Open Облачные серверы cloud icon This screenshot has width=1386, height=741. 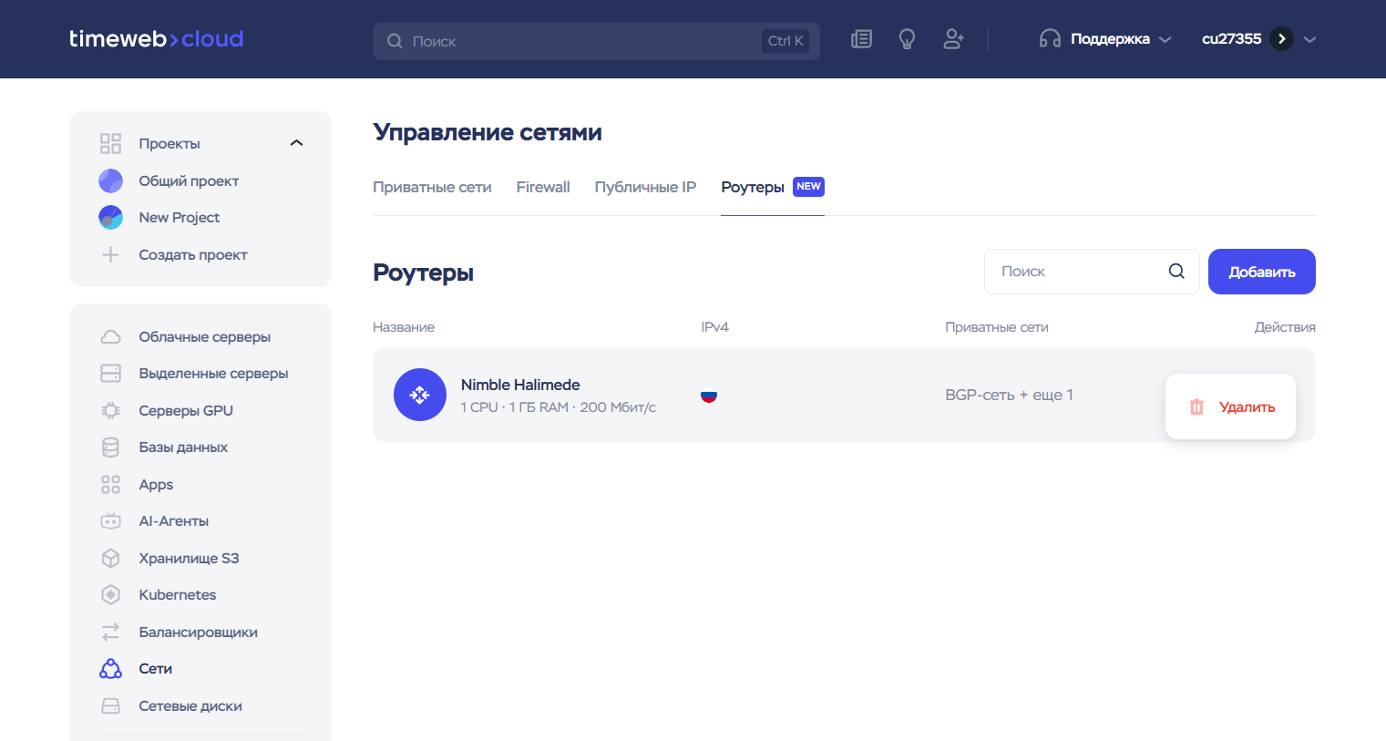[x=110, y=337]
